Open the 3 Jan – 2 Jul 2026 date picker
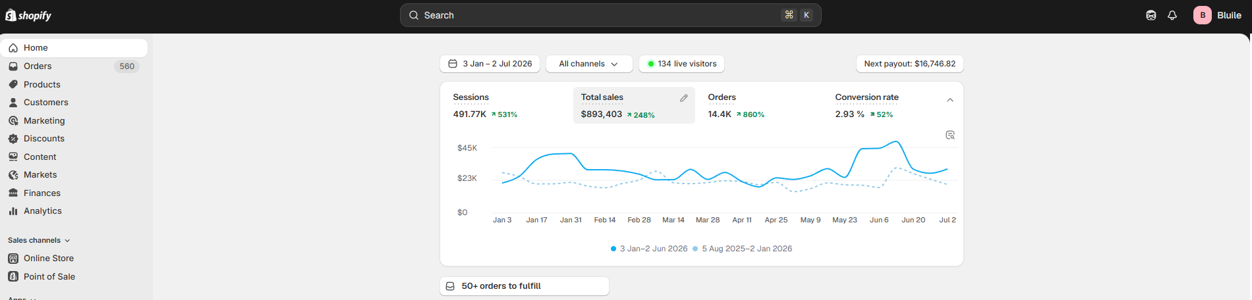This screenshot has width=1252, height=300. [490, 64]
